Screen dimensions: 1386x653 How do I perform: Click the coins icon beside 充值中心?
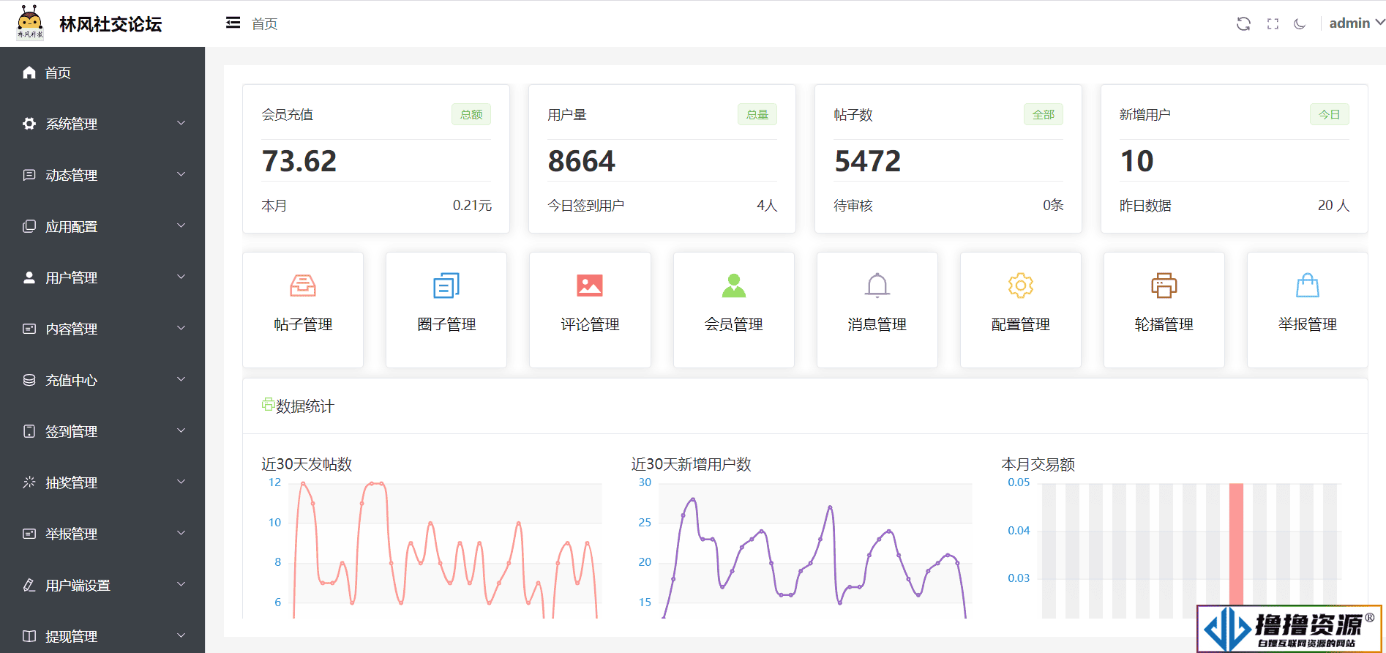point(29,380)
